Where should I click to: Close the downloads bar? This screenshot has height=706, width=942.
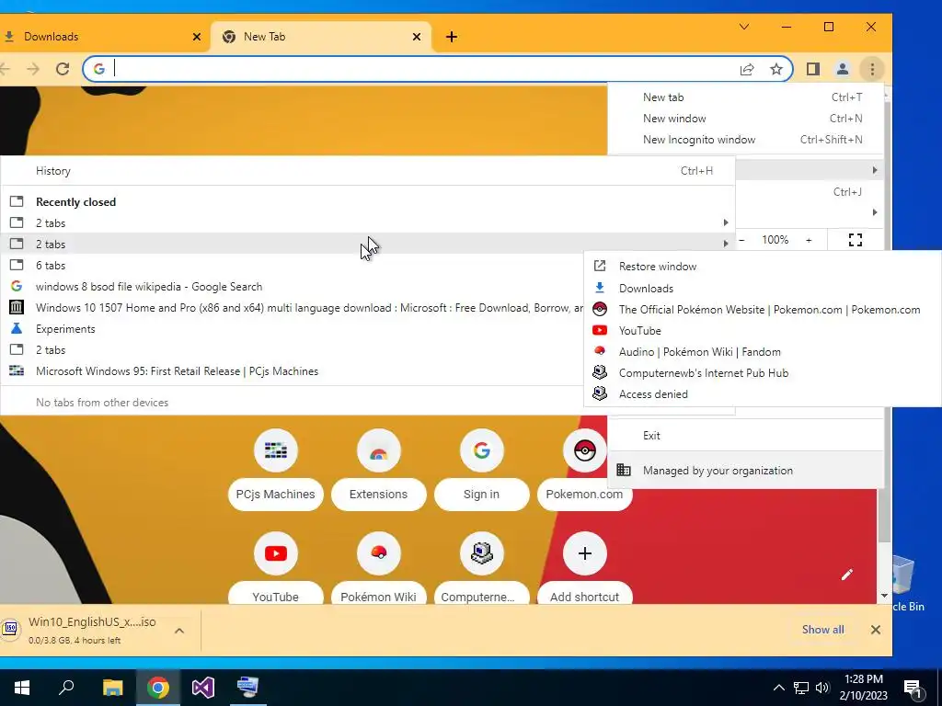(x=876, y=630)
